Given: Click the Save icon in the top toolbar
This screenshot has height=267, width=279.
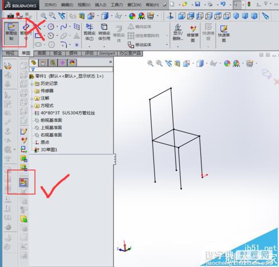Looking at the screenshot, I should point(198,4).
